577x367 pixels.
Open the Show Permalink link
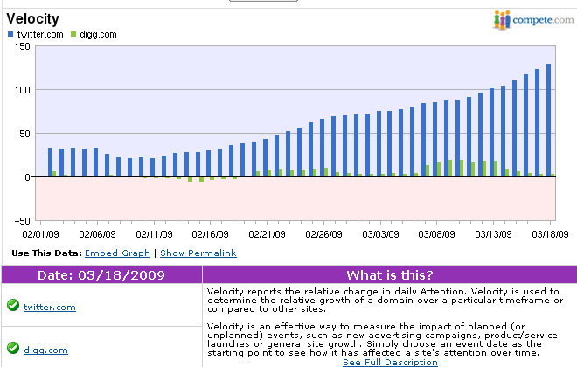(x=198, y=253)
